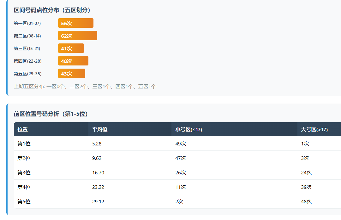Click the 48次 bar for 第四区

[73, 61]
